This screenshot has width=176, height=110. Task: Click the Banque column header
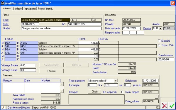[13, 81]
